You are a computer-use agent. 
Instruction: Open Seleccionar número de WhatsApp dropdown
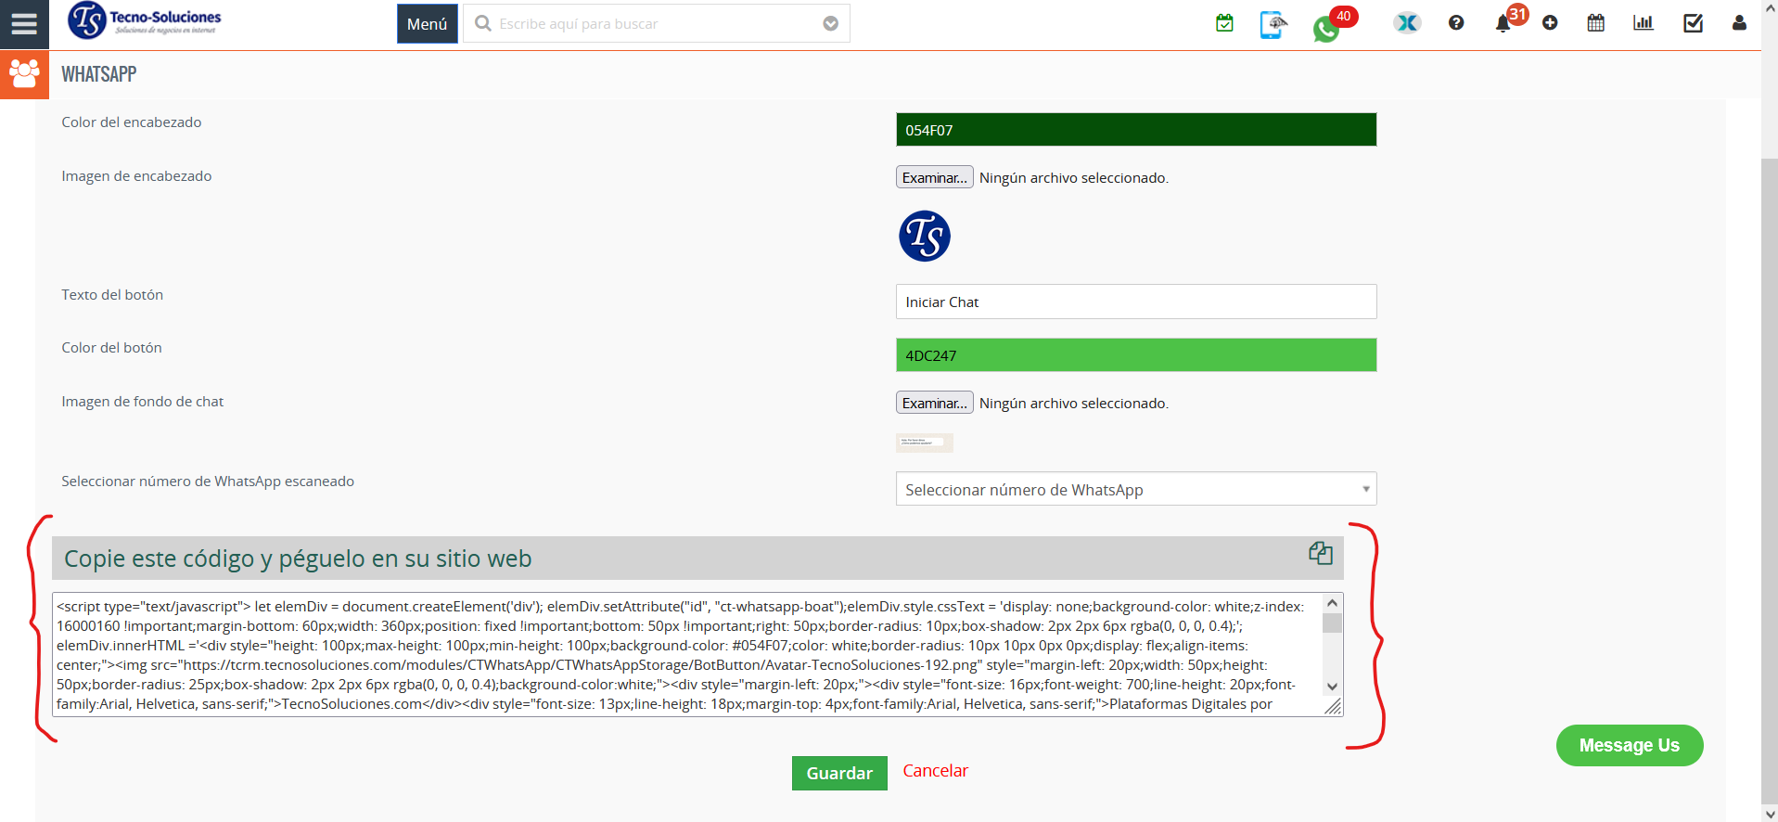(1135, 489)
